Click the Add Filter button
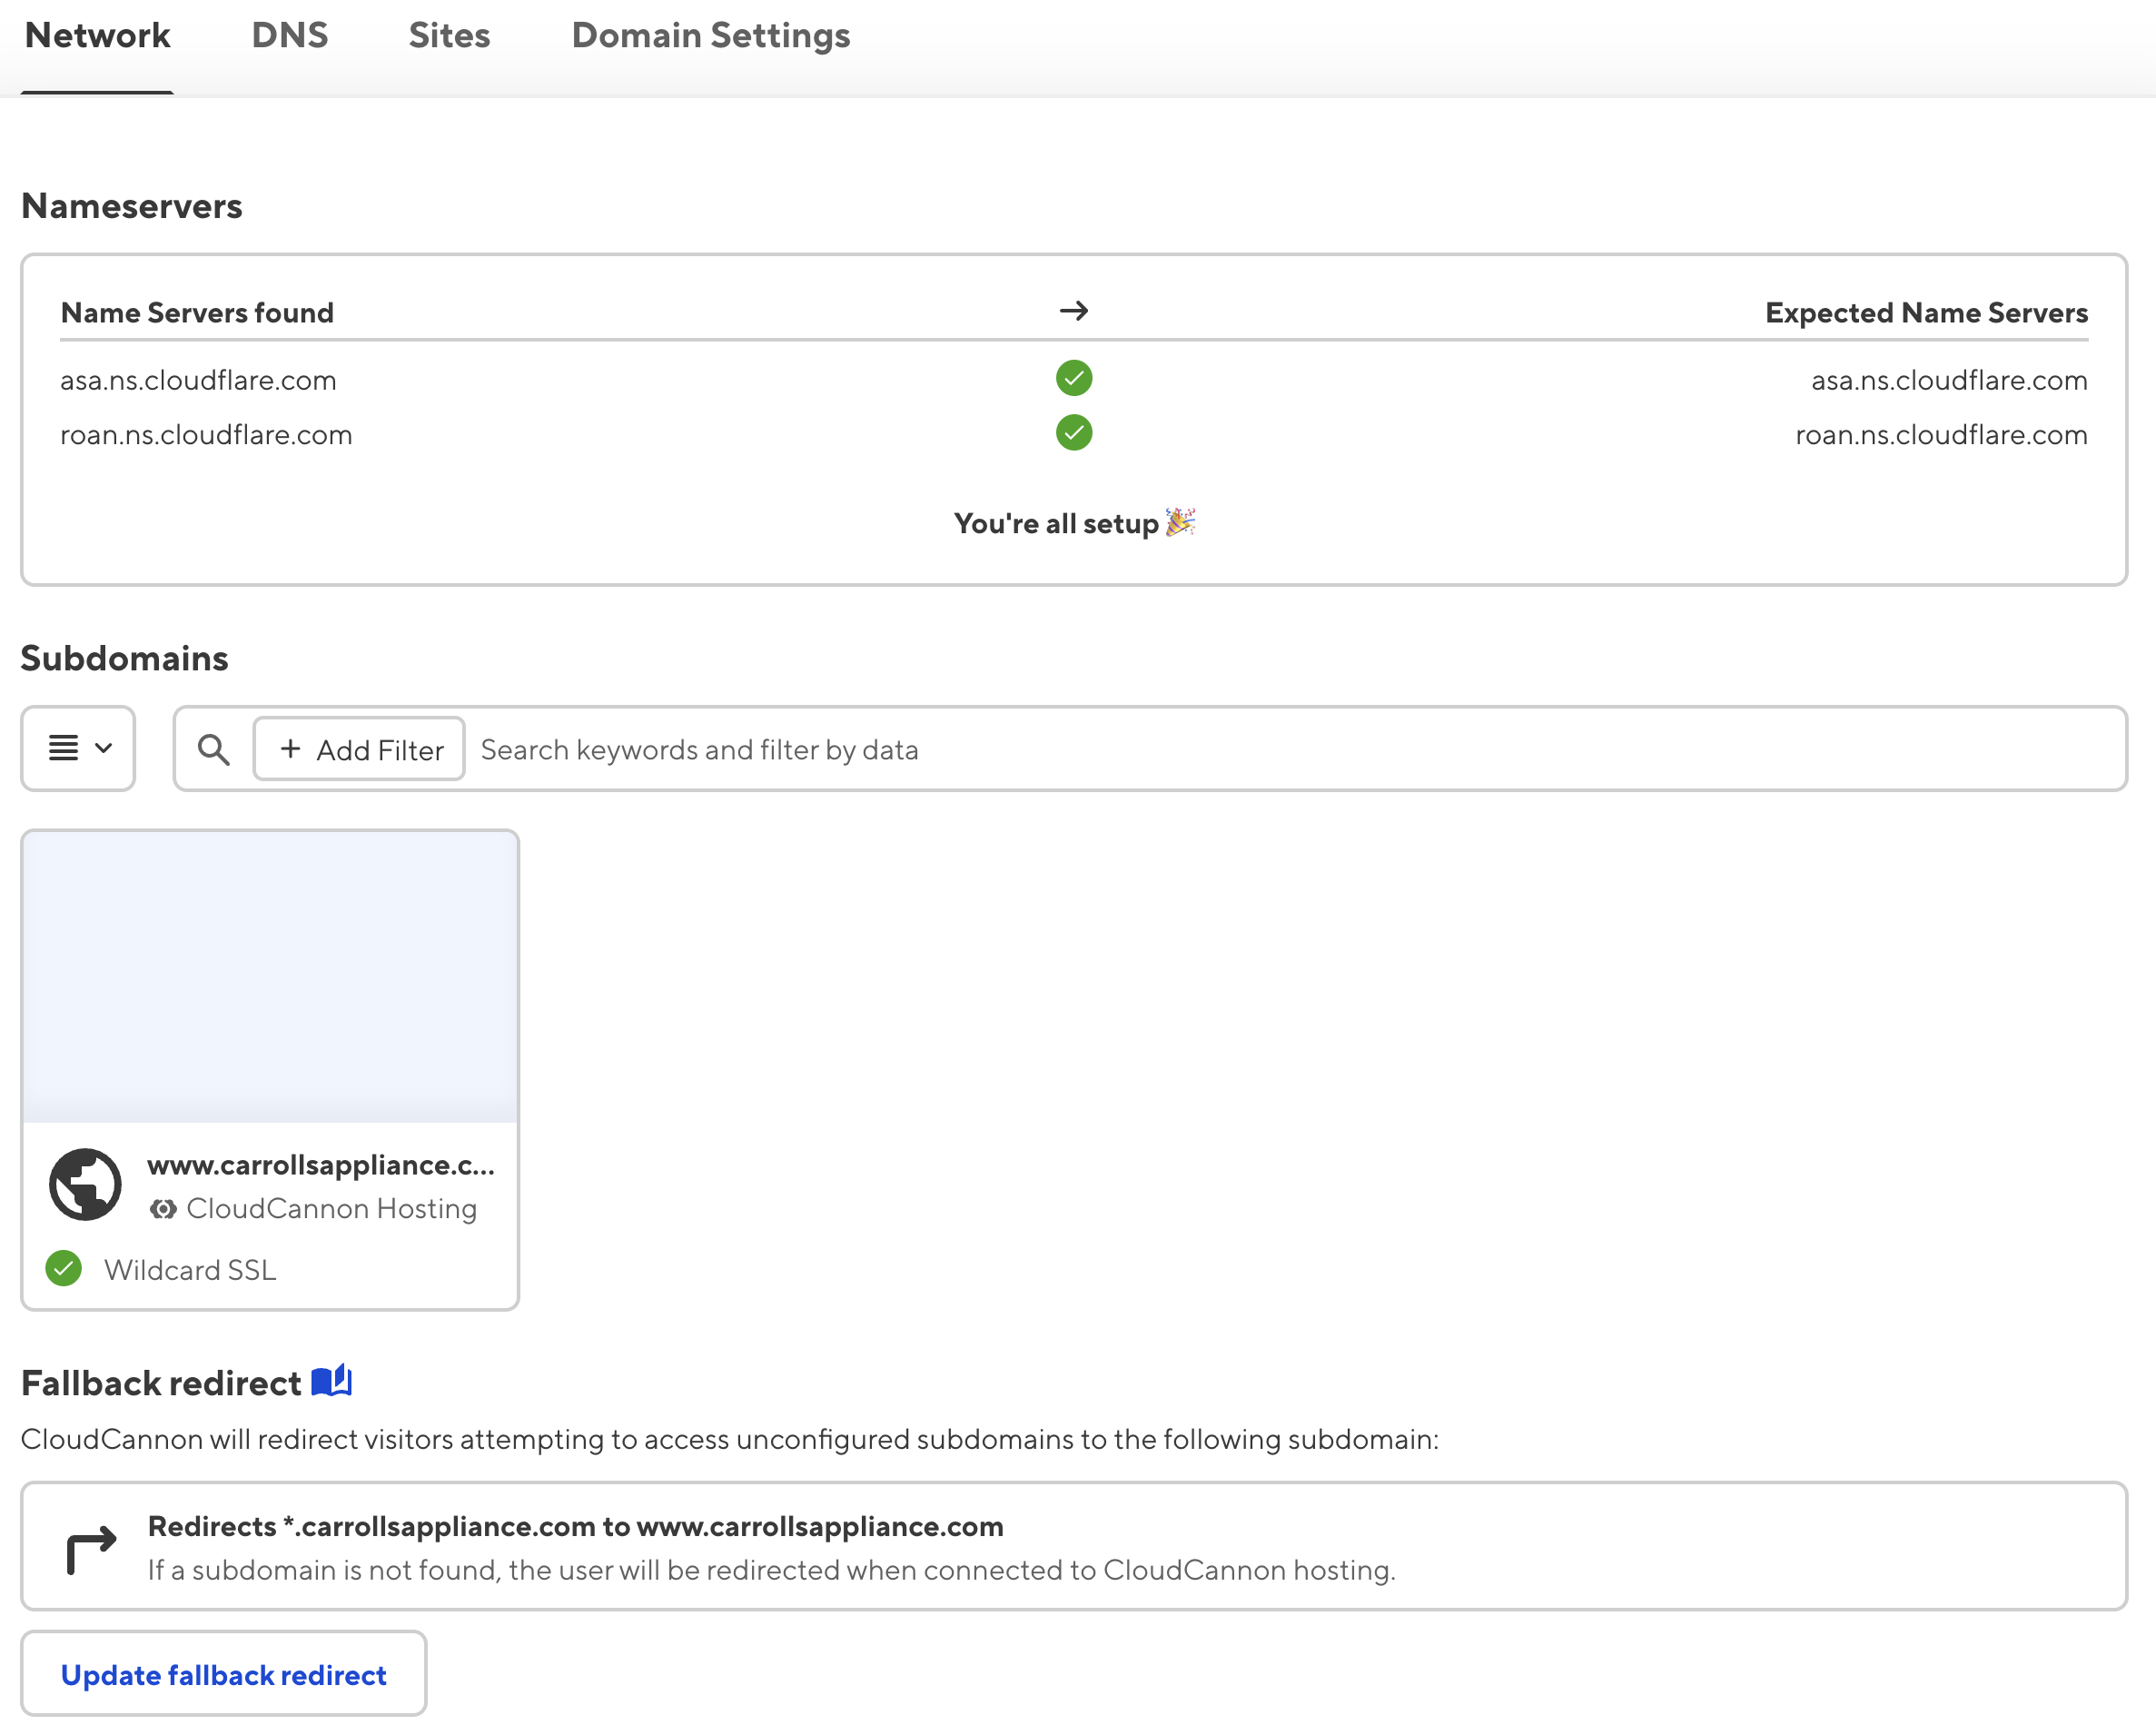This screenshot has height=1735, width=2156. tap(359, 749)
